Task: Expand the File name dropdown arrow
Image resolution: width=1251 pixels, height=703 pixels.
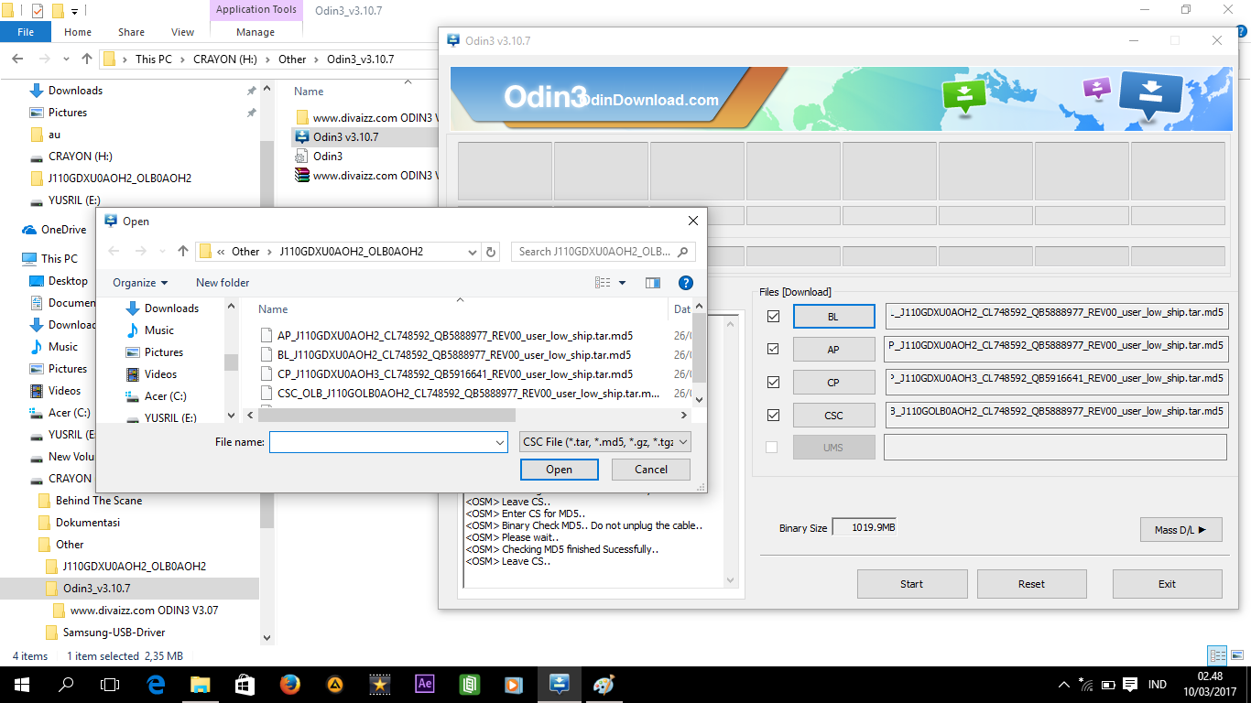Action: 500,442
